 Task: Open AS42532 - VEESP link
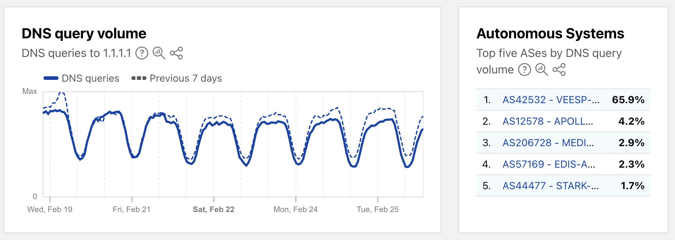tap(550, 100)
